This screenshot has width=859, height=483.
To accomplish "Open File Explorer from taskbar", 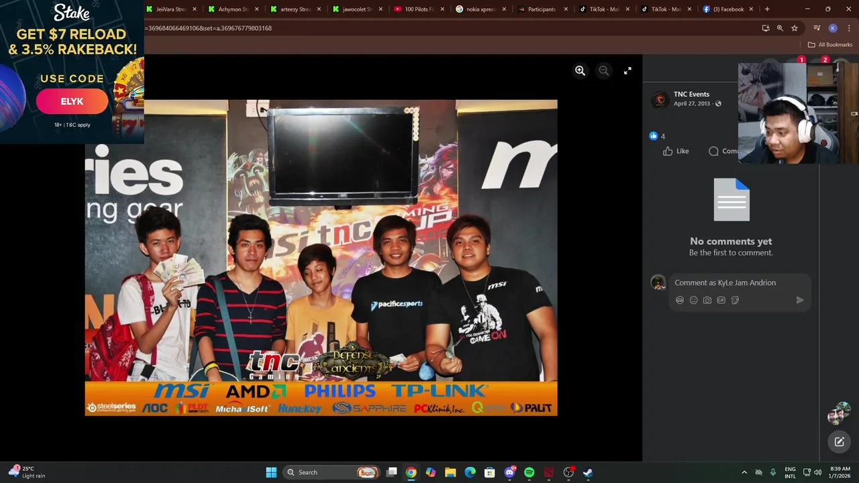I will pyautogui.click(x=450, y=472).
